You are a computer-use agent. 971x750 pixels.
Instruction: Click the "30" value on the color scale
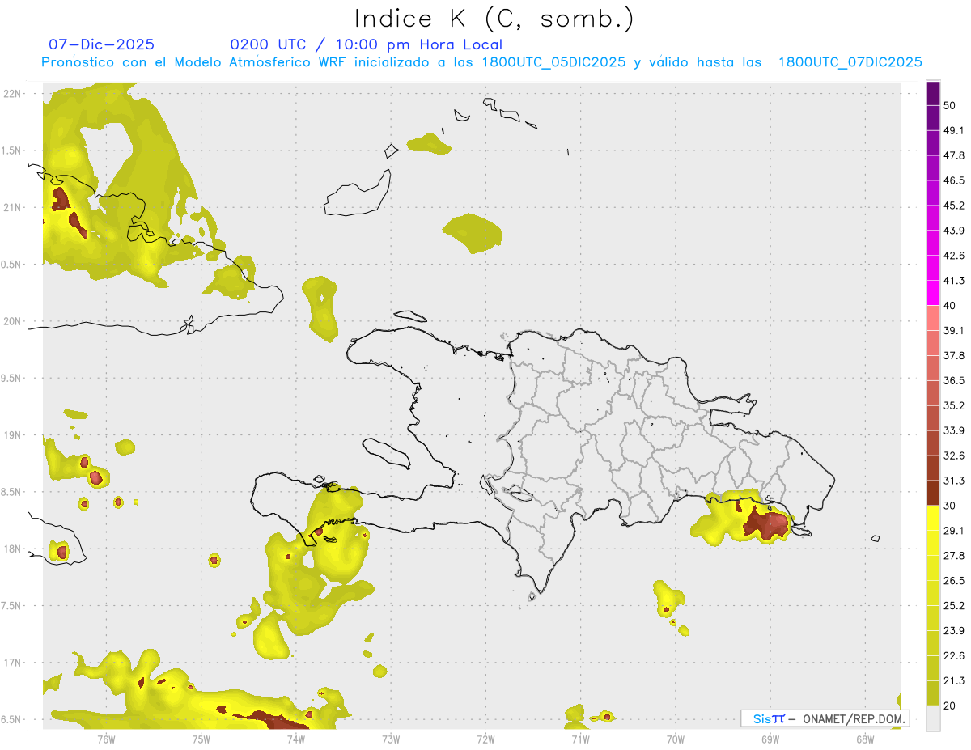click(x=951, y=506)
